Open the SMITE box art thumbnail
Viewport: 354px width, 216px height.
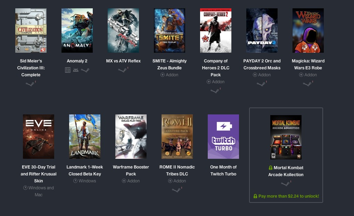[169, 31]
